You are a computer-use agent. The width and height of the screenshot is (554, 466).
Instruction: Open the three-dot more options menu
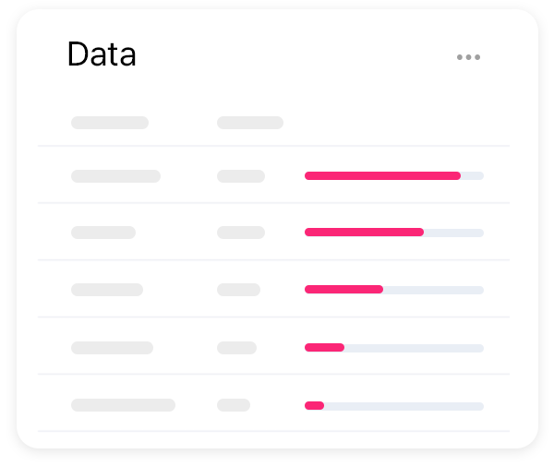click(x=468, y=57)
